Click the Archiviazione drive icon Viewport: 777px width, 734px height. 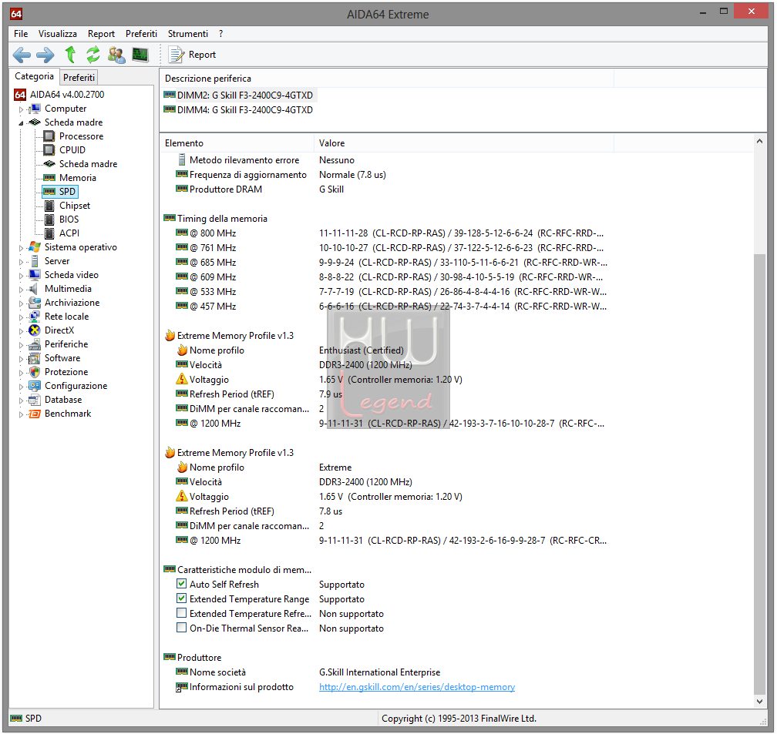[34, 303]
